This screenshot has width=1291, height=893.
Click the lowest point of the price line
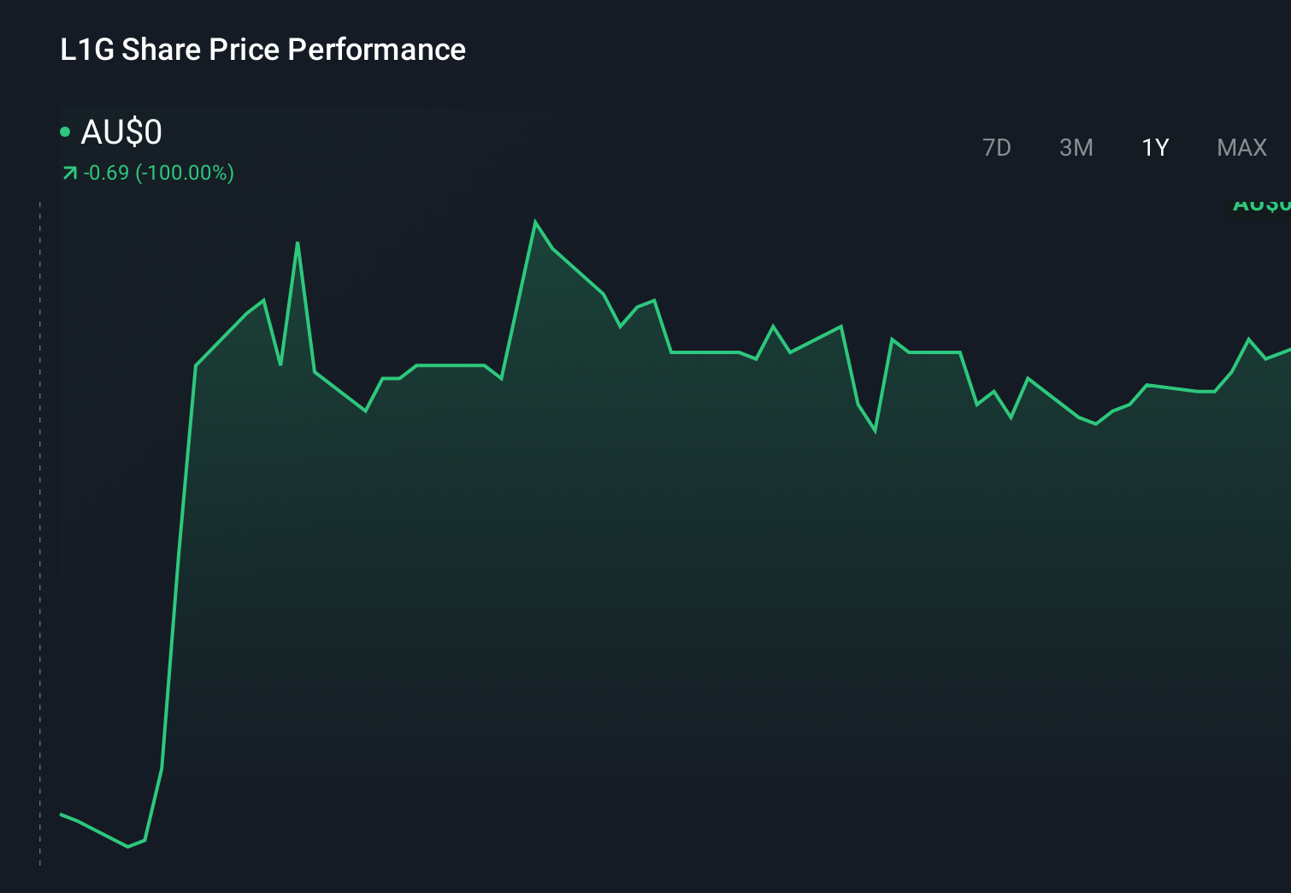(128, 846)
